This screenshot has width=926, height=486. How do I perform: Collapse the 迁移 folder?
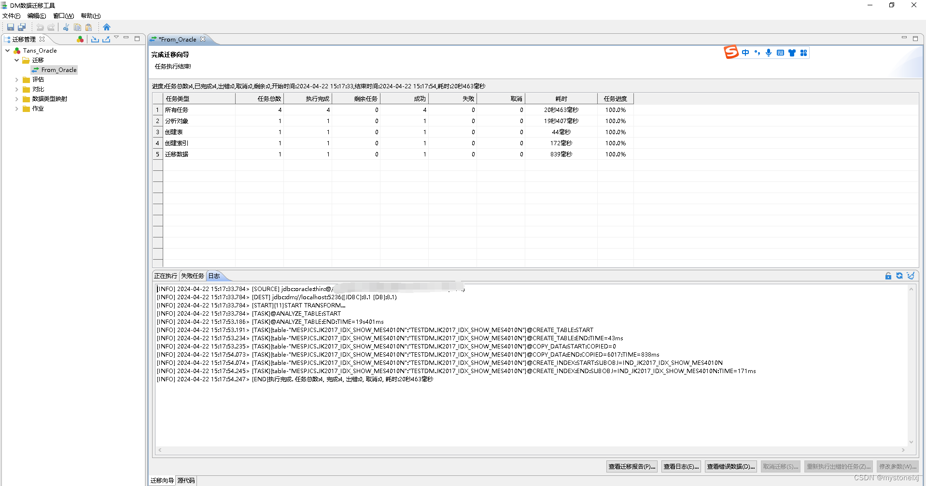pyautogui.click(x=17, y=60)
